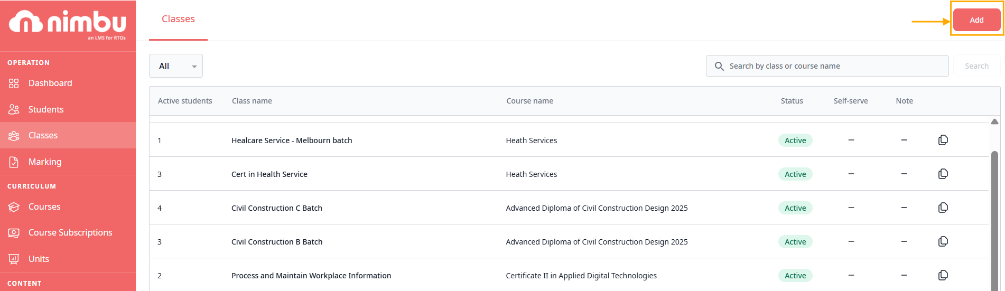This screenshot has height=291, width=1005.
Task: Duplicate the Cert in Health Service class
Action: pos(943,174)
